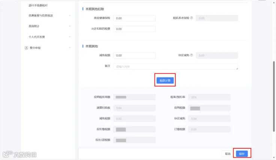Click the 本期其他扣除 section heading
This screenshot has height=160, width=276.
click(95, 9)
